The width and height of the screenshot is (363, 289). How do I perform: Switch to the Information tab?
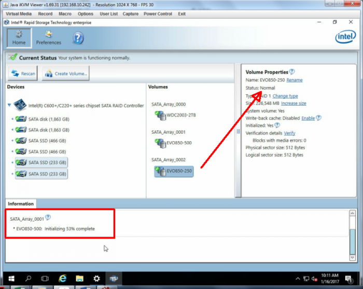tap(21, 204)
